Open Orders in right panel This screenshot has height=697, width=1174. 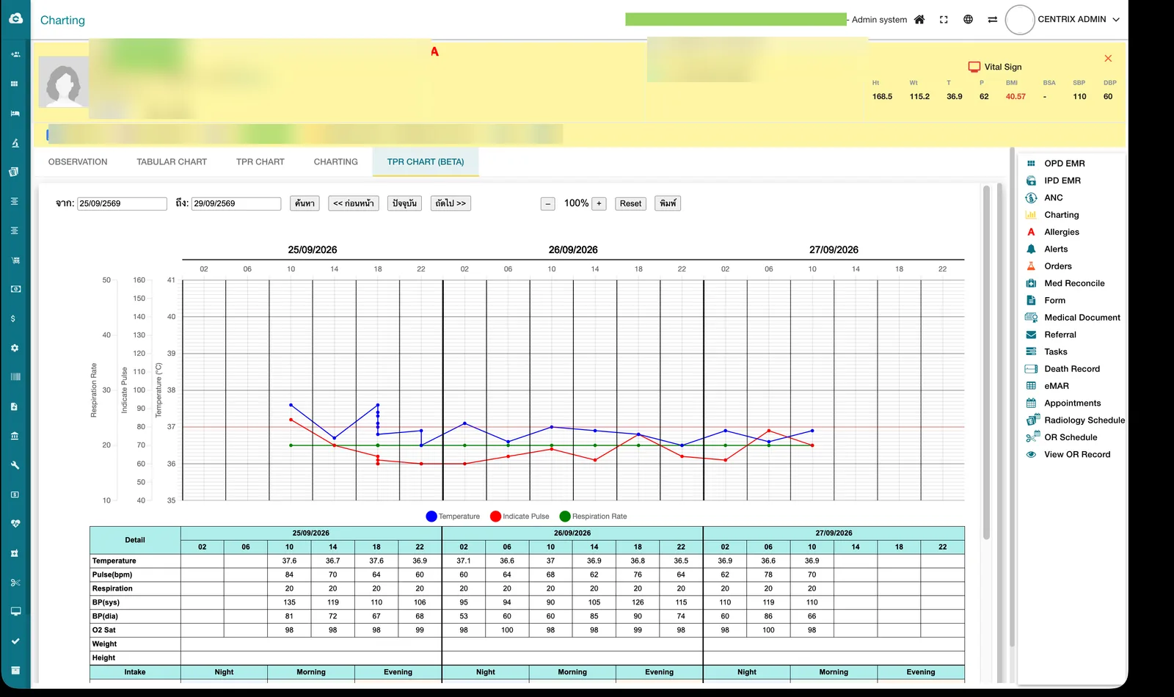pyautogui.click(x=1057, y=266)
